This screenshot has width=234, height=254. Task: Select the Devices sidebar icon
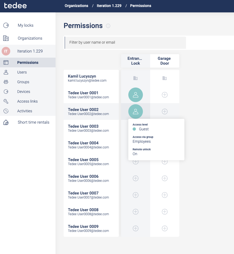pos(6,91)
